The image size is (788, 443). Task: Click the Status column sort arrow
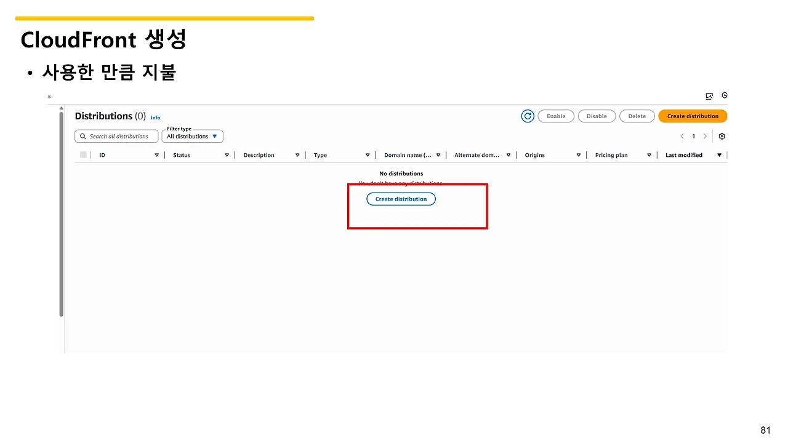pos(227,155)
